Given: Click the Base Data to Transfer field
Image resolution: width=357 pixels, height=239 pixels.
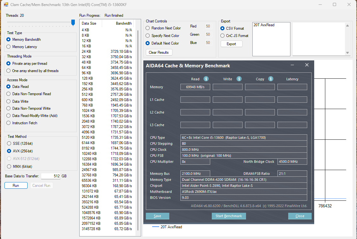Looking at the screenshot, I should pyautogui.click(x=51, y=176).
